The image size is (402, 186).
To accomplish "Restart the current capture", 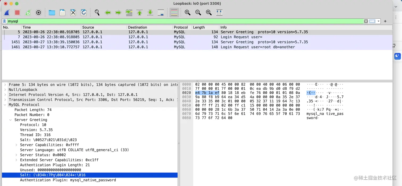I will pos(28,12).
